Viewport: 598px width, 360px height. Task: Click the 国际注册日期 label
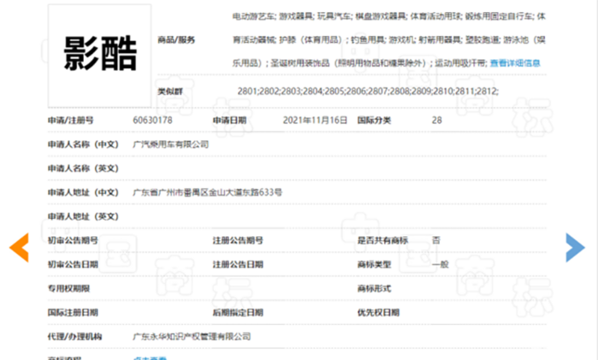(x=73, y=313)
